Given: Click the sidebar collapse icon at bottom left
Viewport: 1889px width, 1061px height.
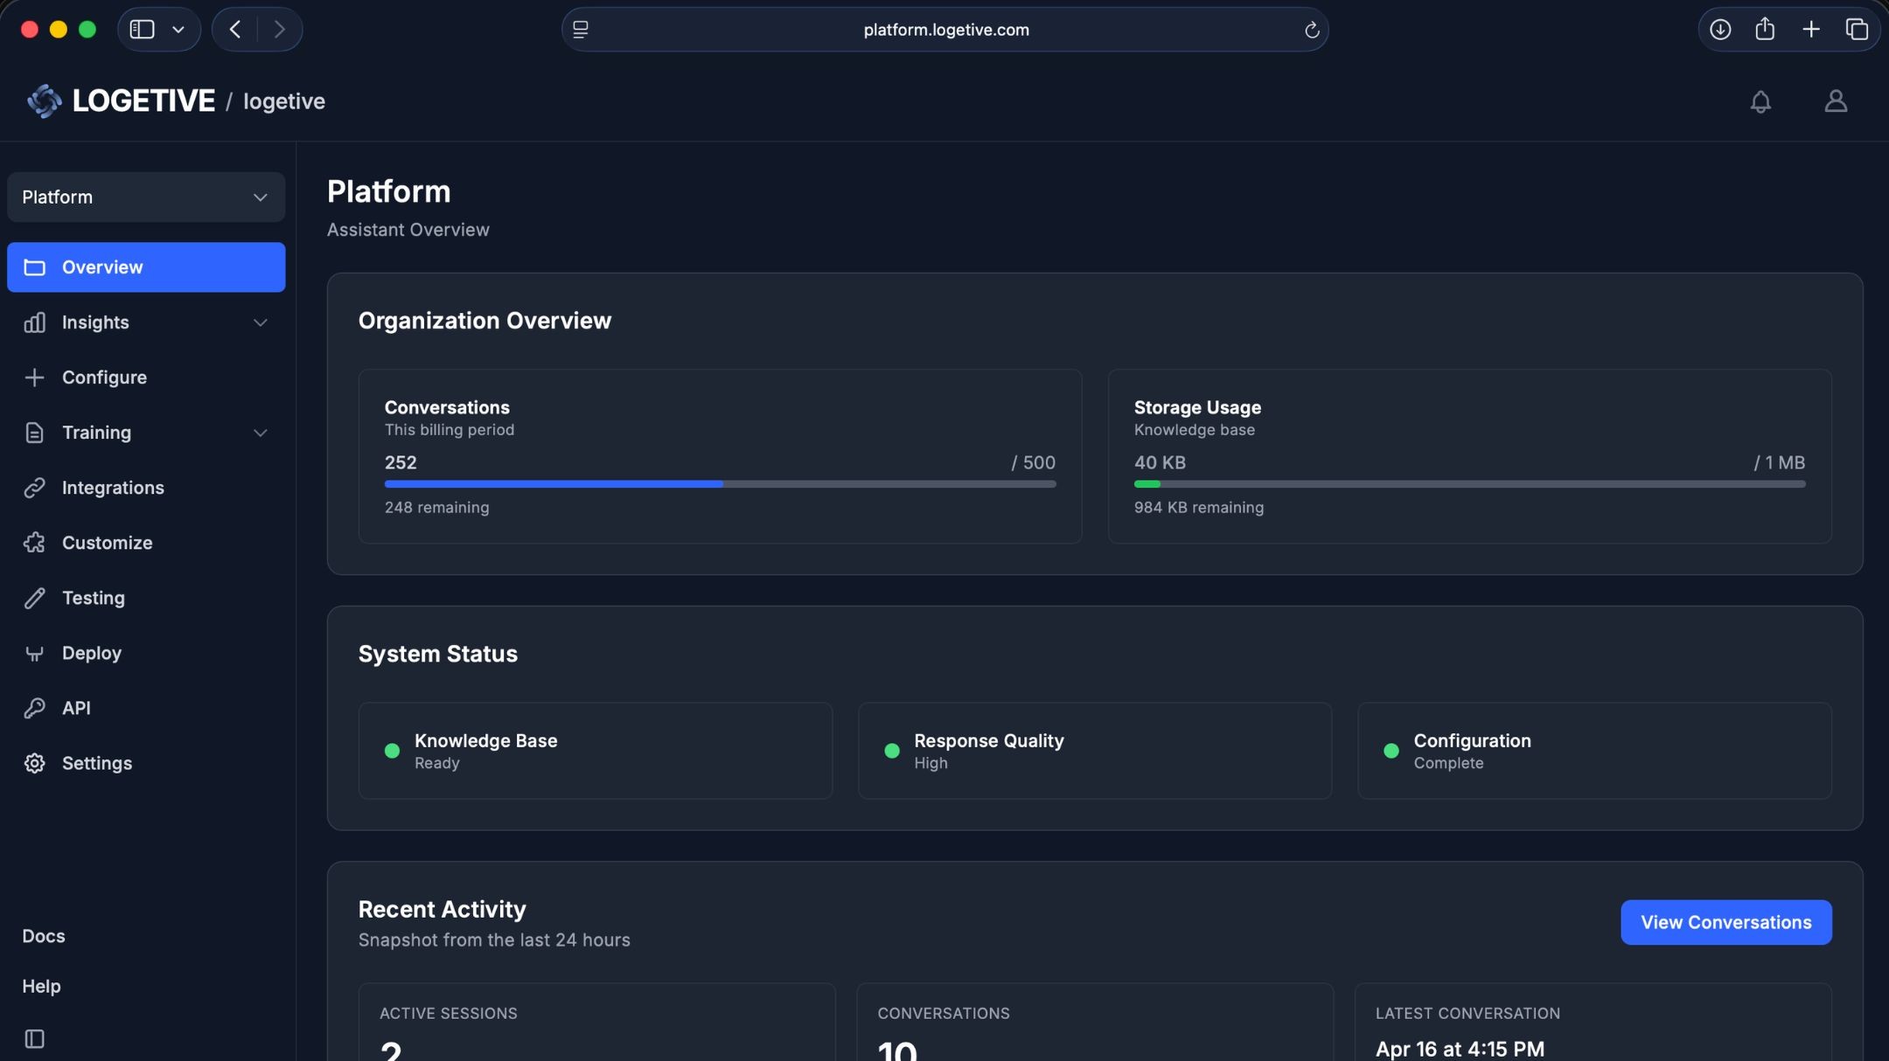Looking at the screenshot, I should pyautogui.click(x=34, y=1038).
